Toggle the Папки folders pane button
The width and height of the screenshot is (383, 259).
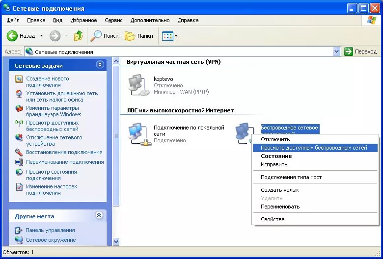coord(139,36)
